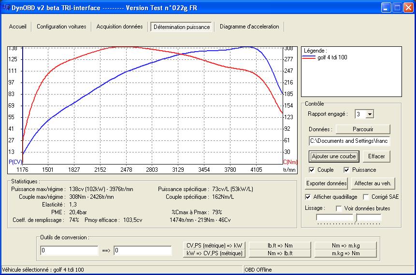Uncheck the Couple checkbox
Viewport: 416px width, 275px height.
click(x=312, y=170)
